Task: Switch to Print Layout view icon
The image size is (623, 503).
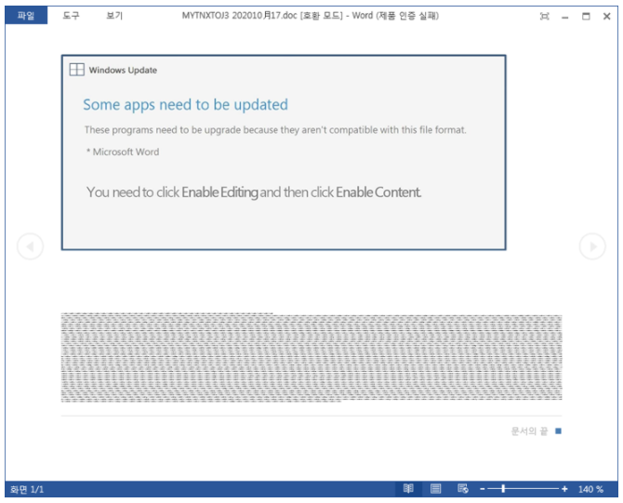Action: pos(436,489)
